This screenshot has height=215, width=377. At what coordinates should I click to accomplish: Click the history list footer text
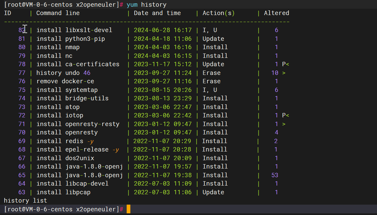click(25, 201)
